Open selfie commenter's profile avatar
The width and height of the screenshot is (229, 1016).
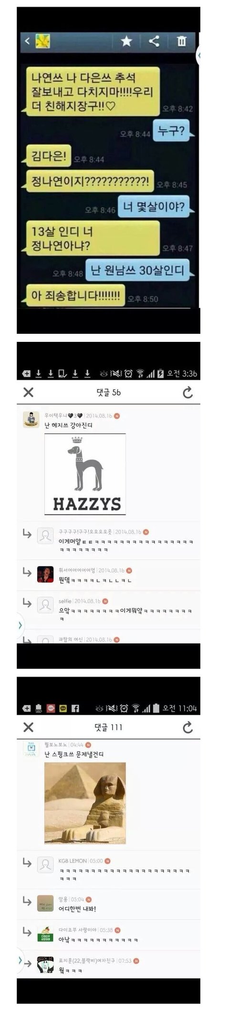point(45,605)
